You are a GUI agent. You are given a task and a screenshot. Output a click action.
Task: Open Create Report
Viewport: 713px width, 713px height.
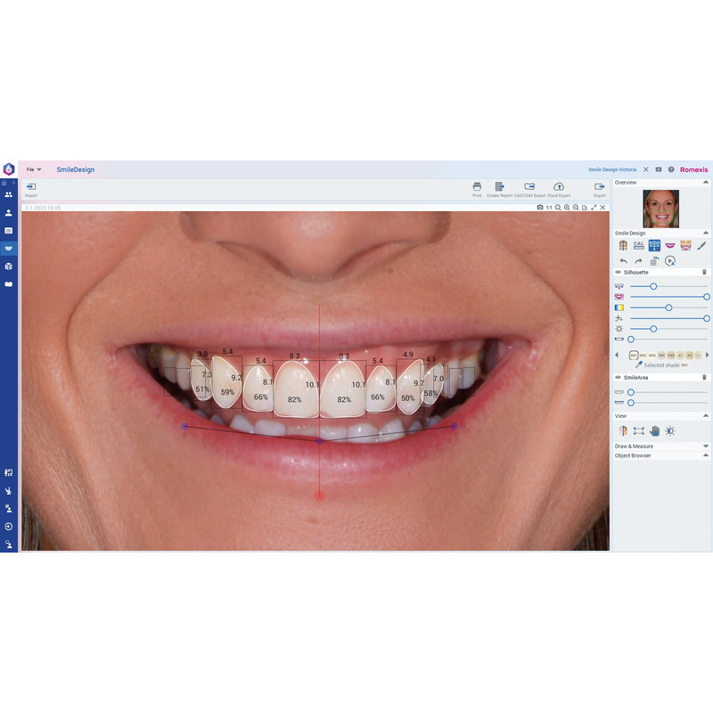pyautogui.click(x=499, y=187)
